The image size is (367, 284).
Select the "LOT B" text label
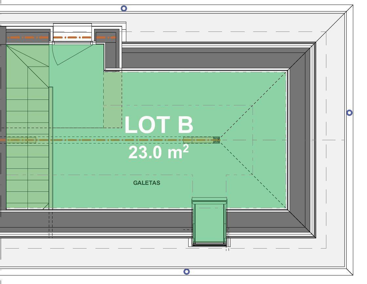[159, 125]
